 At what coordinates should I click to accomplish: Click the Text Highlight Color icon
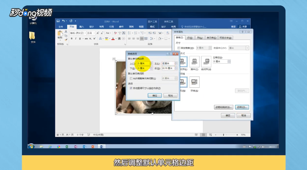[106, 39]
